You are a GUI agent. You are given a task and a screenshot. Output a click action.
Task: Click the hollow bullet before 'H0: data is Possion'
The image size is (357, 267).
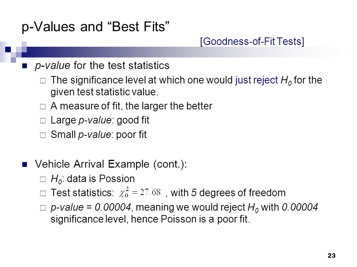coord(43,179)
